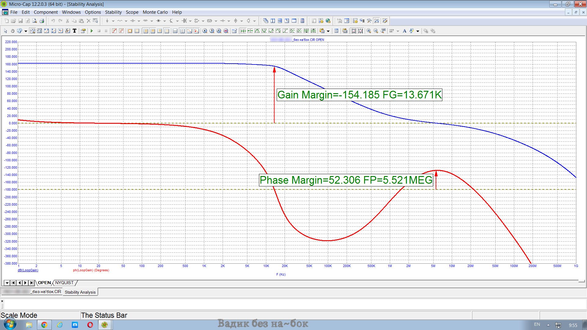This screenshot has width=587, height=330.
Task: Expand the text color dropdown arrow
Action: pyautogui.click(x=418, y=31)
